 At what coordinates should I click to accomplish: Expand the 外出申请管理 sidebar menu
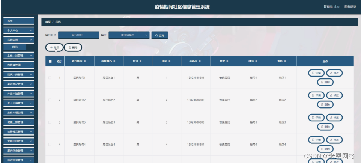point(19,94)
